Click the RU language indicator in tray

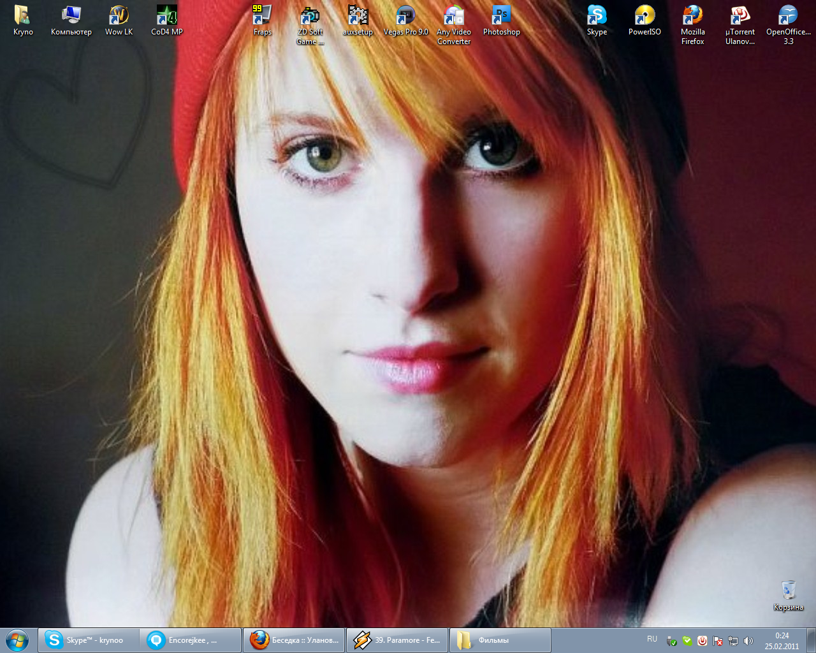pos(652,639)
